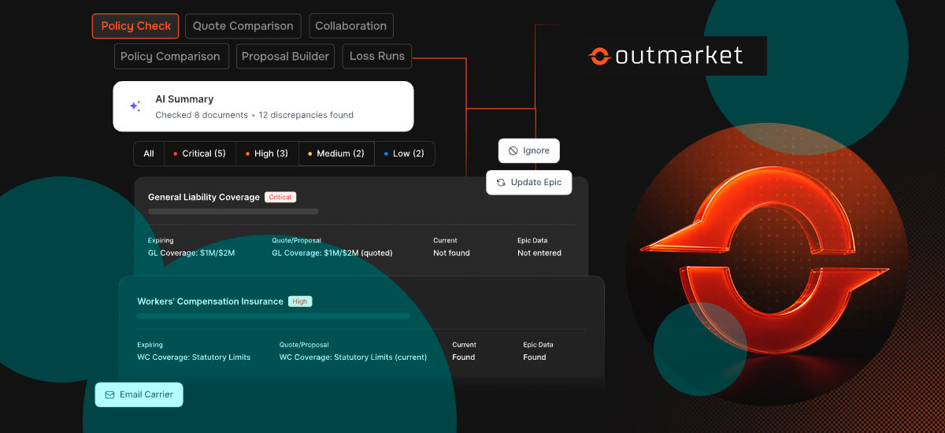945x433 pixels.
Task: Click the Workers' Compensation Insurance heading
Action: 210,301
